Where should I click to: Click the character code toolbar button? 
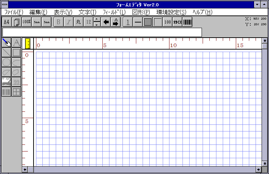click(178, 22)
